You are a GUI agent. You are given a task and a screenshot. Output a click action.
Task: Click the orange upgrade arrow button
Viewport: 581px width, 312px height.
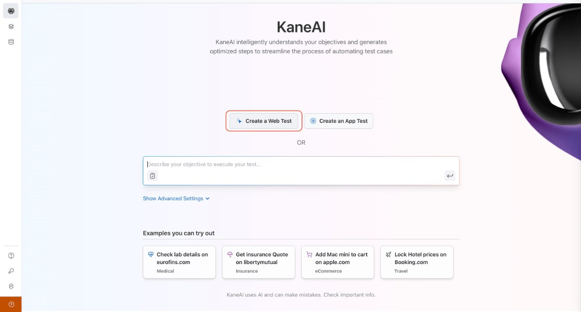pyautogui.click(x=11, y=304)
